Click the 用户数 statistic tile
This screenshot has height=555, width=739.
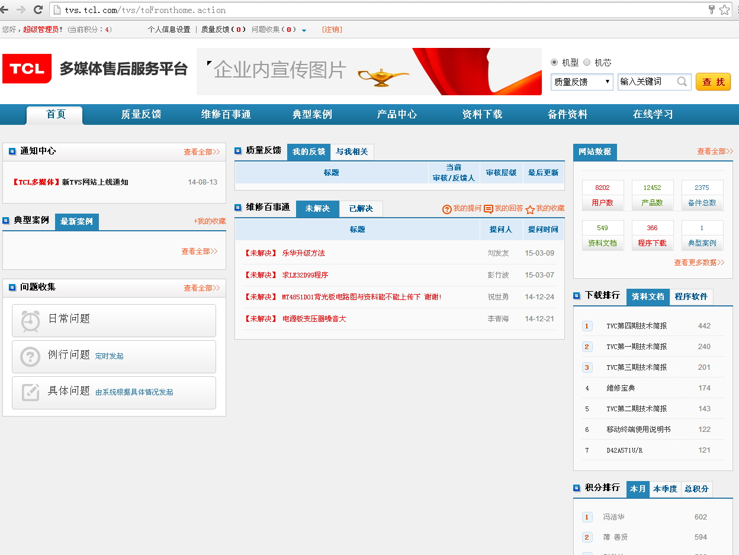point(603,195)
